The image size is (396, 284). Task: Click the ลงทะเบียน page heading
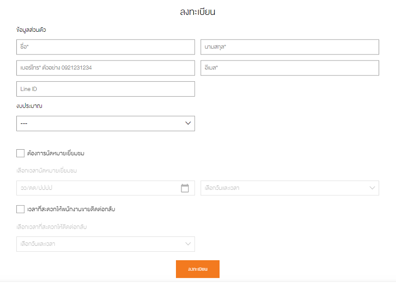(197, 12)
